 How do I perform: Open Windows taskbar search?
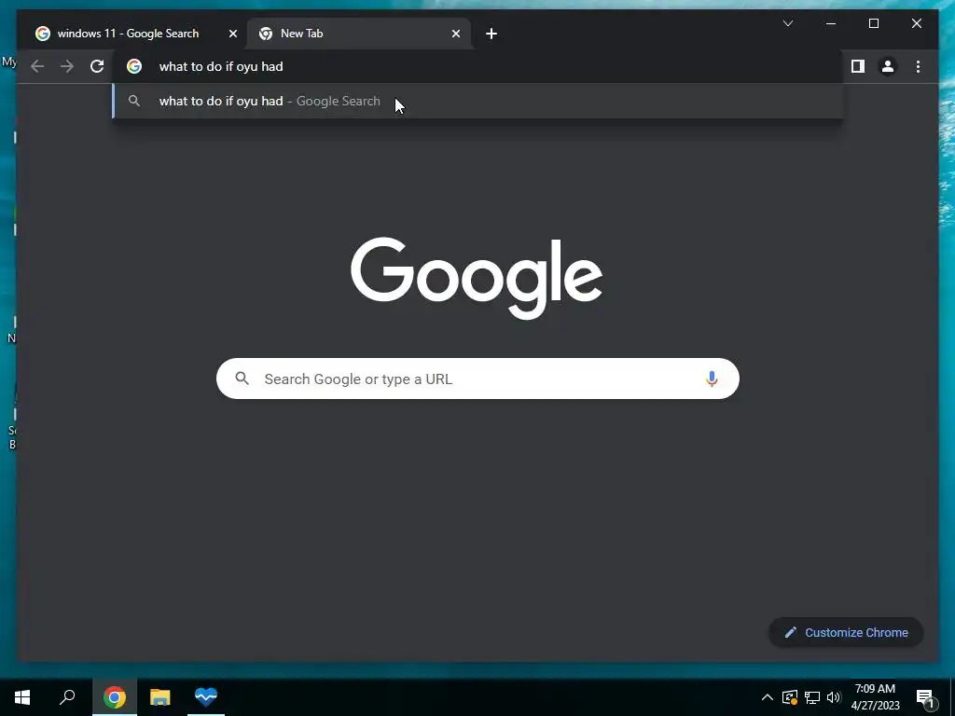(67, 697)
